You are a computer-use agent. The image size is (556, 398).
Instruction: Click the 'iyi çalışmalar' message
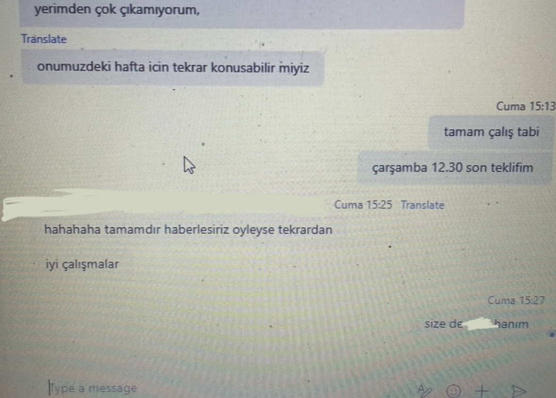[82, 264]
